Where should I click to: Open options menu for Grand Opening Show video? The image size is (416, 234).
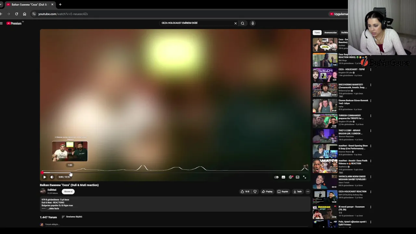coord(370,146)
